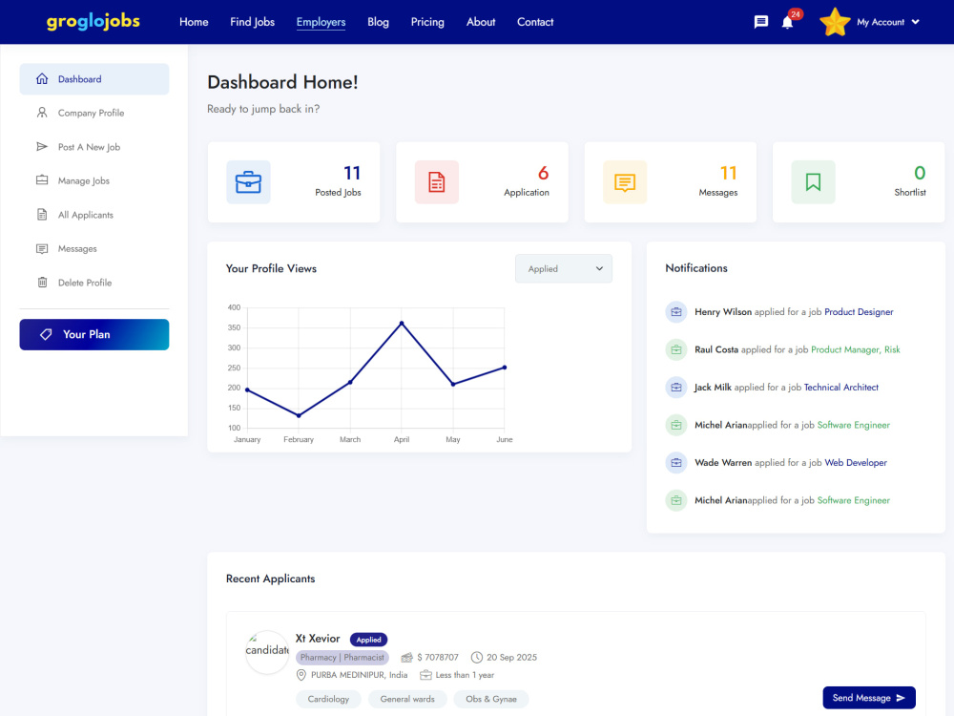Click the blue briefcase Posted Jobs icon

coord(248,182)
